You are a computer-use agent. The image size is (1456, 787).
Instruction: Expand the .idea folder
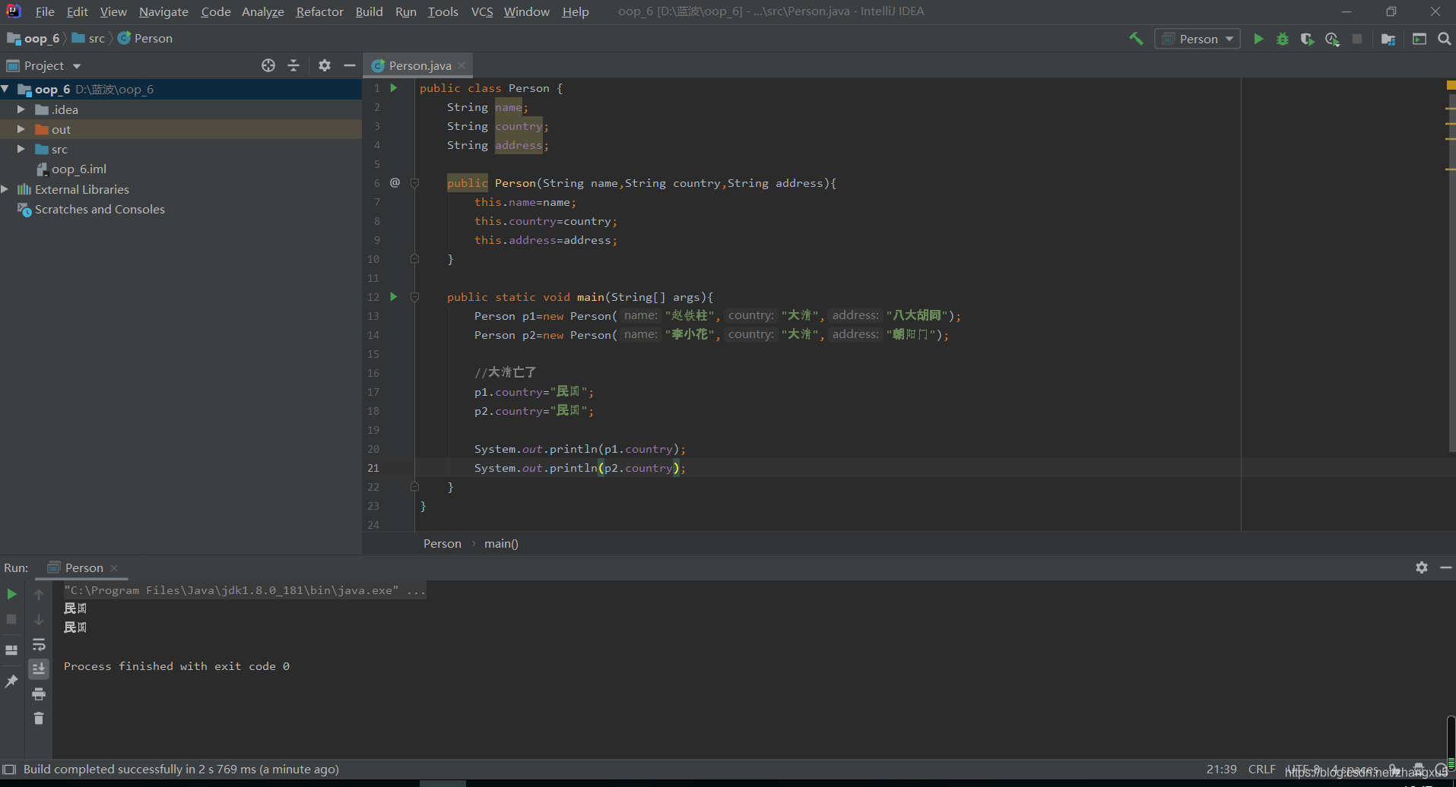(21, 109)
